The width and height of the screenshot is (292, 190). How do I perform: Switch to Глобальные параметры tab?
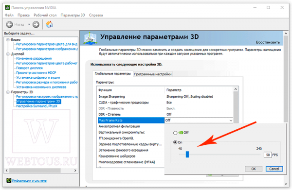pos(113,74)
